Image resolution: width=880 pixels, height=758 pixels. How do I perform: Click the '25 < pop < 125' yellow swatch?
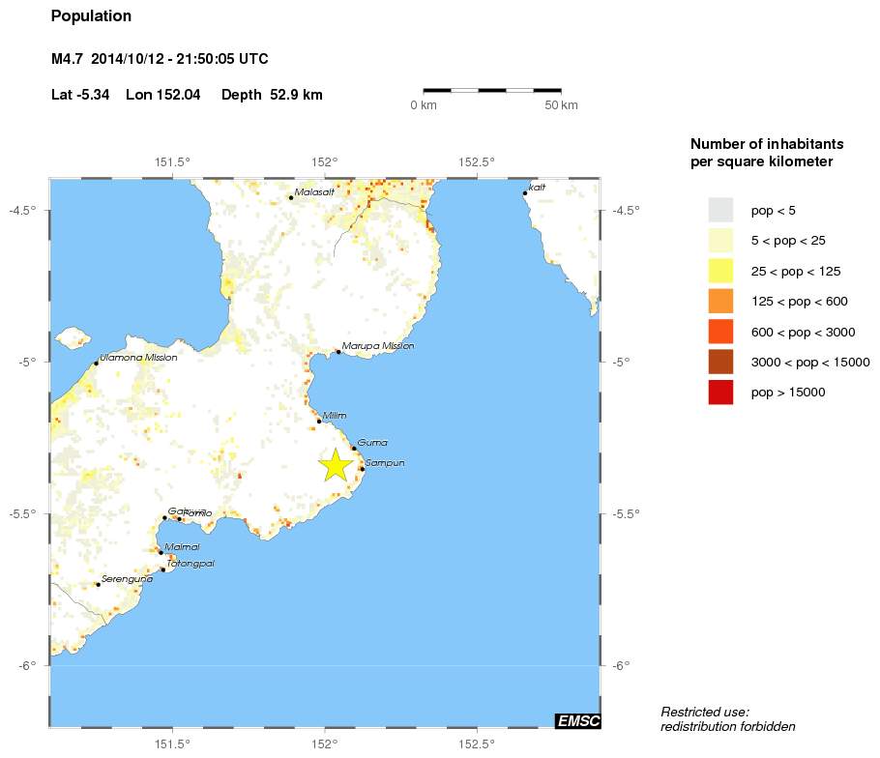point(720,271)
